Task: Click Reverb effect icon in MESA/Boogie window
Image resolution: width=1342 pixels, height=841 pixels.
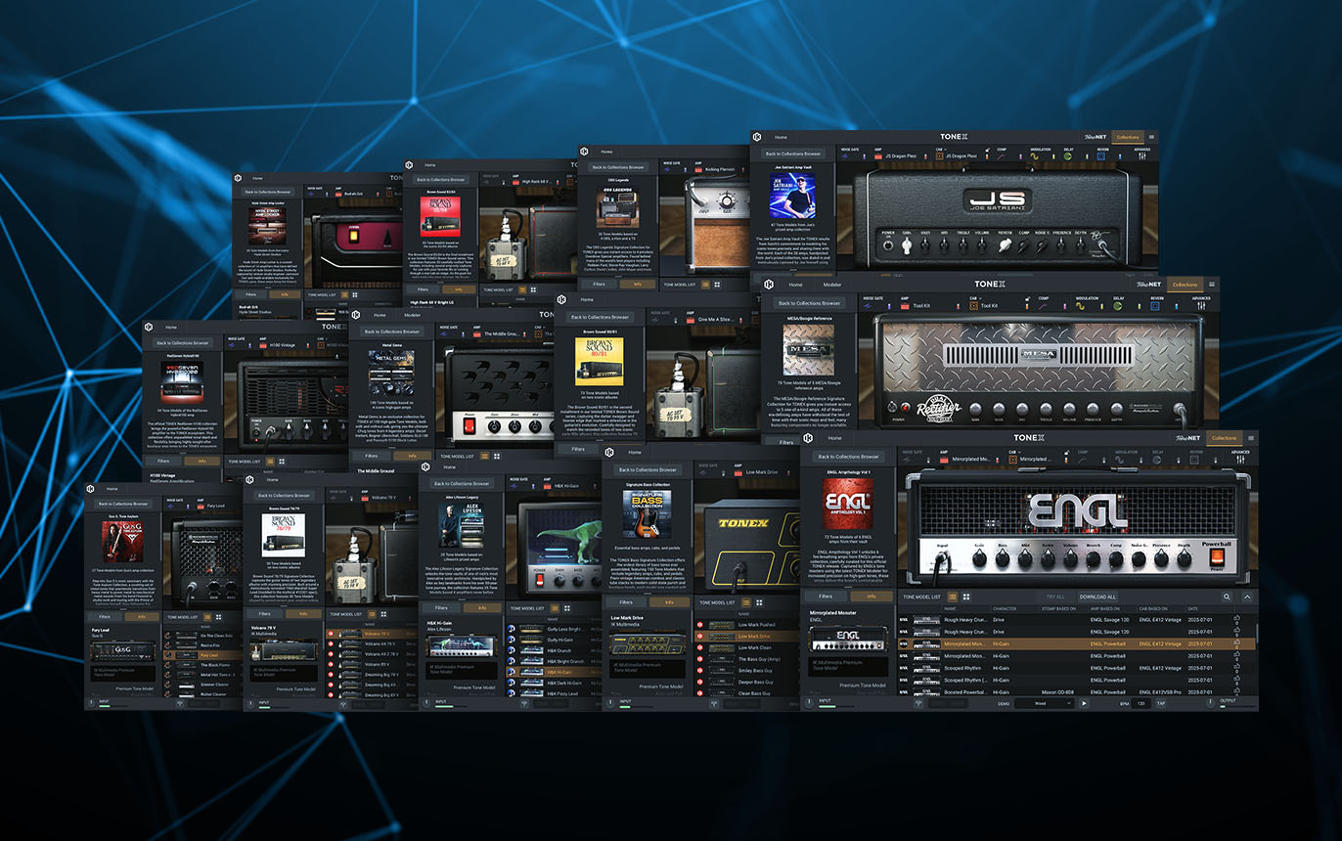Action: (1156, 306)
